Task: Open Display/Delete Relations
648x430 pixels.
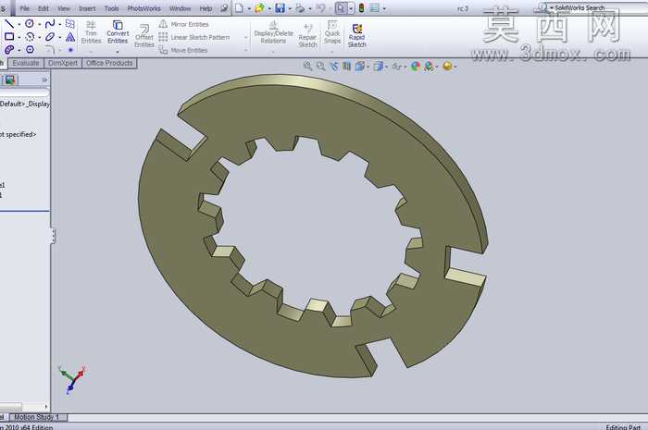Action: click(273, 31)
